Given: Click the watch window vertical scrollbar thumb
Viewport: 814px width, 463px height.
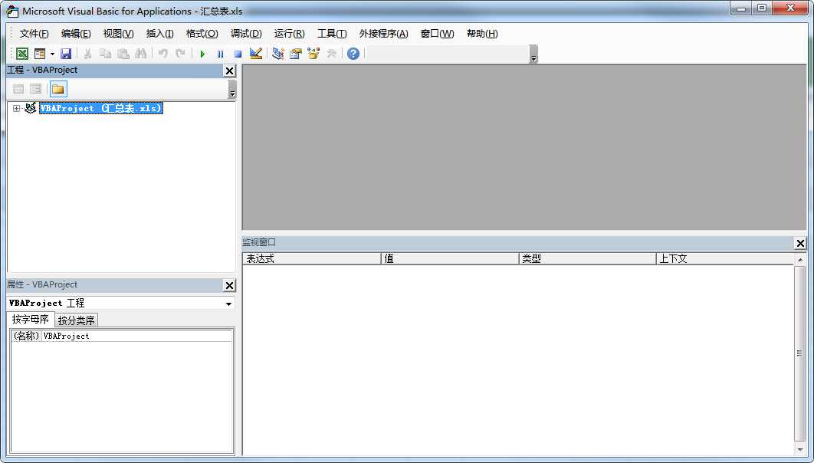Looking at the screenshot, I should pos(800,353).
